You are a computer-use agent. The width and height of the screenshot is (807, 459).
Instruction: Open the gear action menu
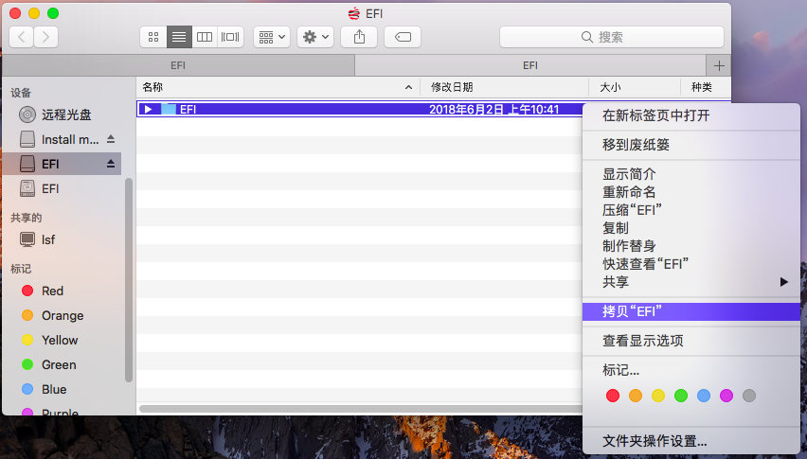click(x=315, y=37)
